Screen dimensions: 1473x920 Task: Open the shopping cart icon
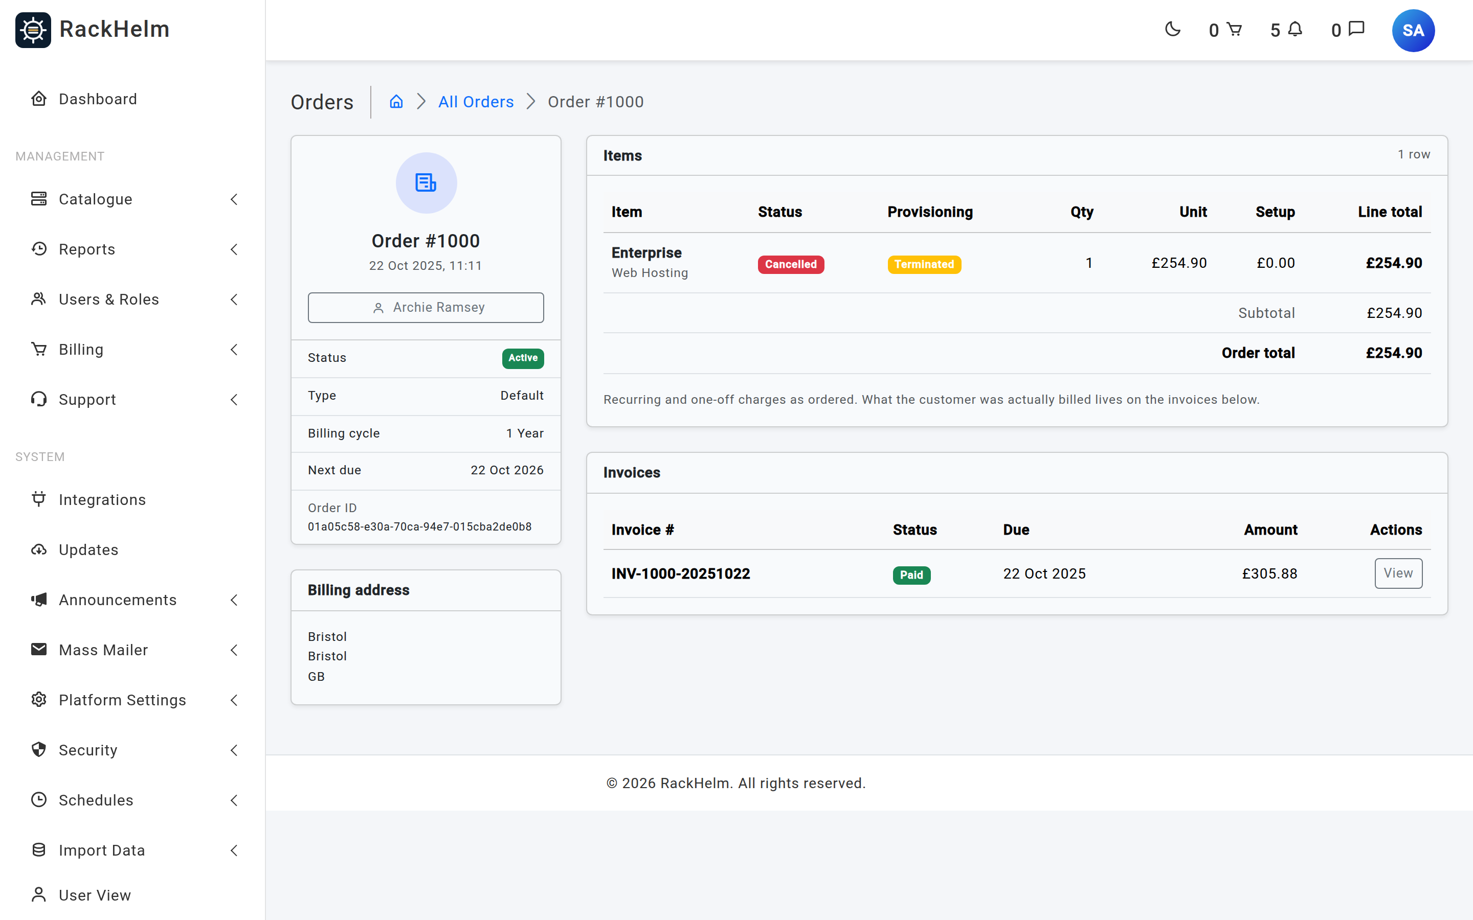(x=1234, y=29)
